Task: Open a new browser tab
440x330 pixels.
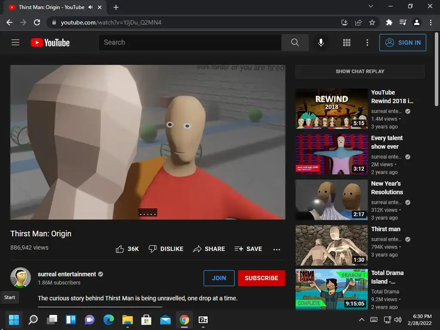Action: click(x=116, y=7)
